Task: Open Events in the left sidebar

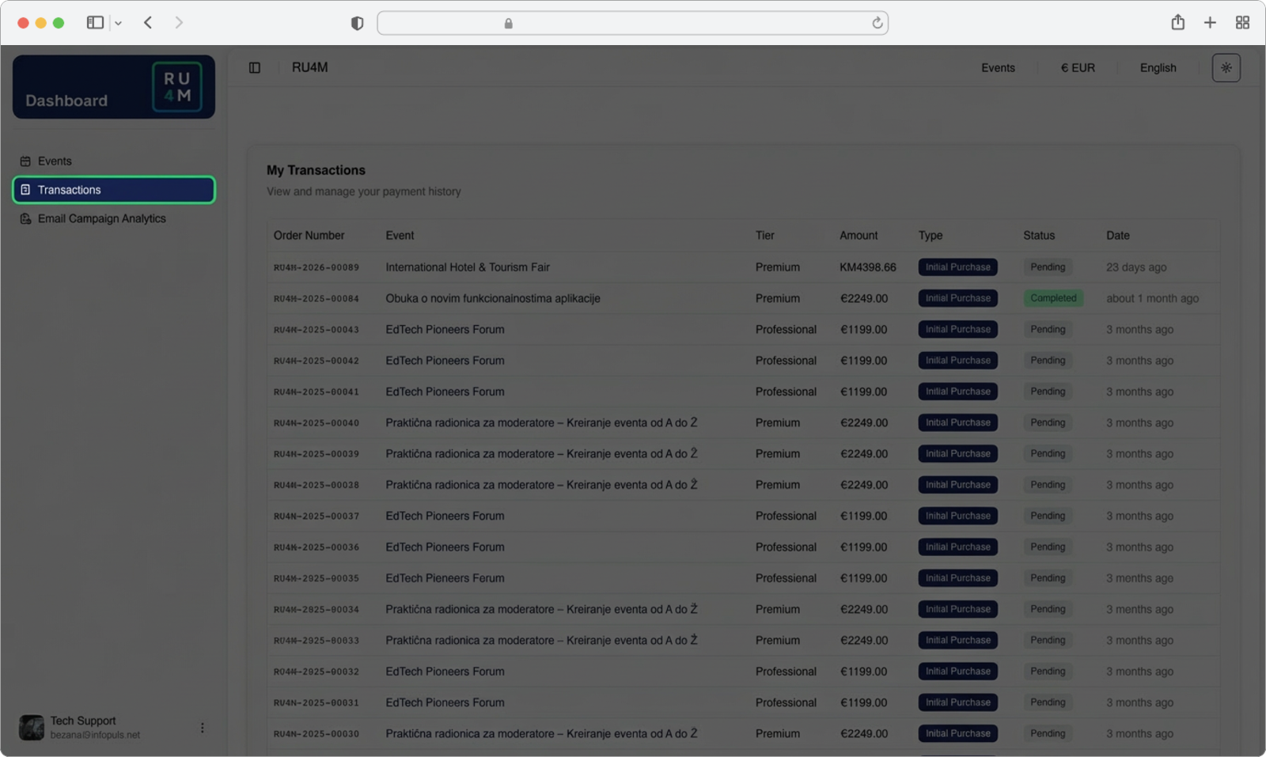Action: (x=55, y=161)
